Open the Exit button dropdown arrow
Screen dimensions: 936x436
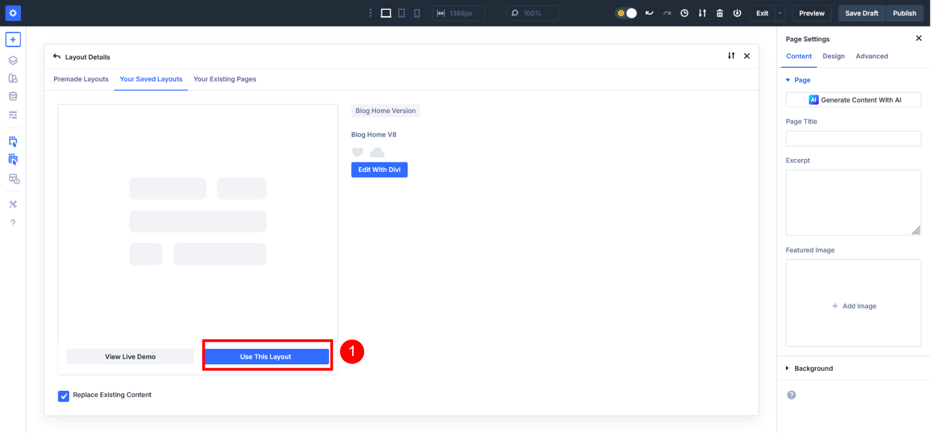click(x=780, y=13)
